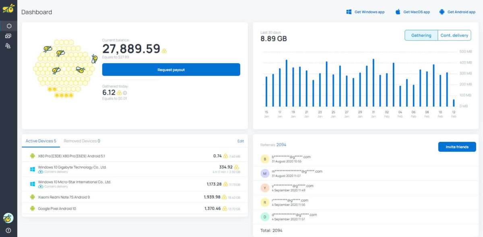Click the bee profile avatar in the sidebar
Screen dimensions: 483x237
pyautogui.click(x=8, y=218)
